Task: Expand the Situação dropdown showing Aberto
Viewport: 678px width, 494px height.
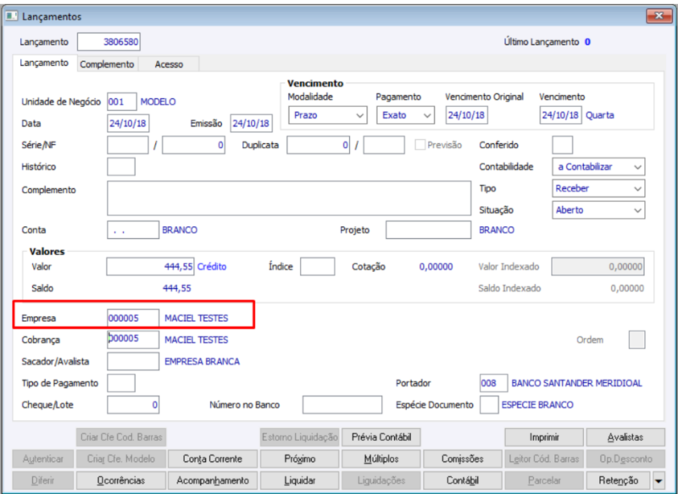Action: pyautogui.click(x=598, y=210)
